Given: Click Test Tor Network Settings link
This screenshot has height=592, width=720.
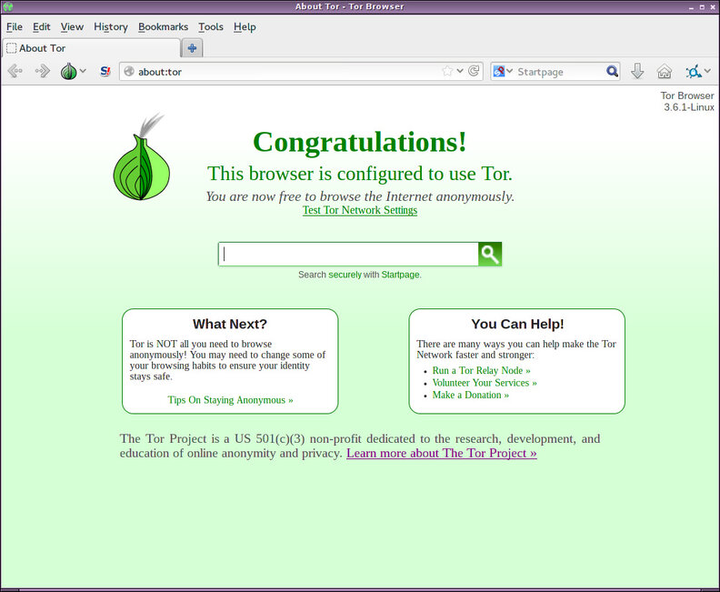Looking at the screenshot, I should (360, 210).
